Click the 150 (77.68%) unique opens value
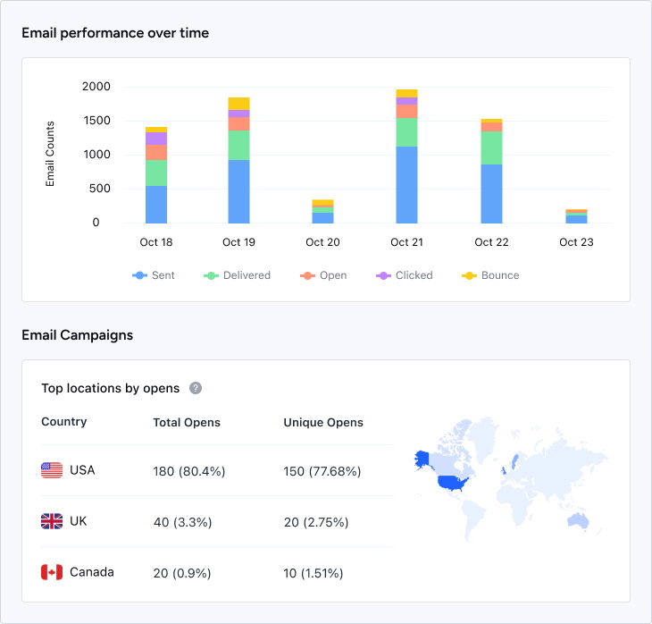Screen dimensions: 652x624 tap(322, 471)
